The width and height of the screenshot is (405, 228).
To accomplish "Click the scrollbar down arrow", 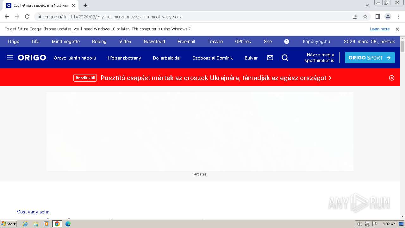I will click(x=402, y=216).
